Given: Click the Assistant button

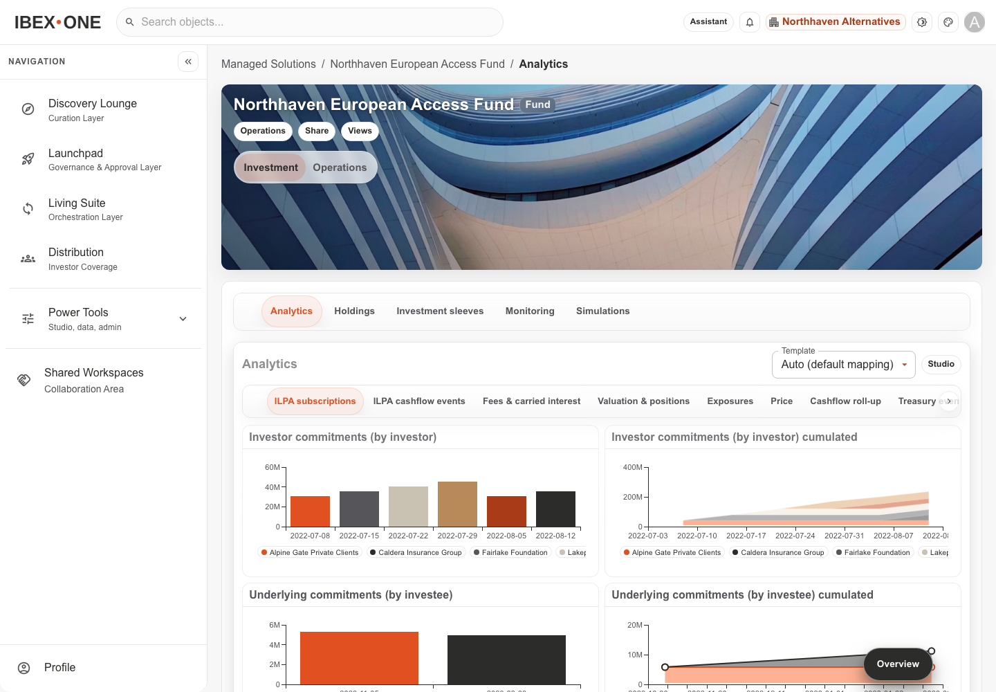Looking at the screenshot, I should click(708, 22).
